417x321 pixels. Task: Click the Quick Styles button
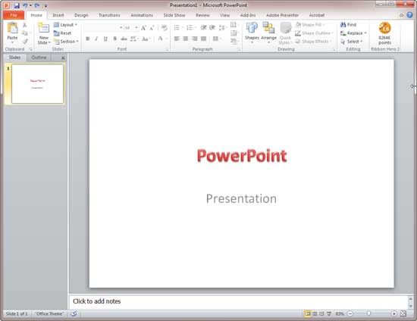pos(285,33)
